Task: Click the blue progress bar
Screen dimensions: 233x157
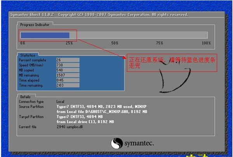Action: point(45,35)
